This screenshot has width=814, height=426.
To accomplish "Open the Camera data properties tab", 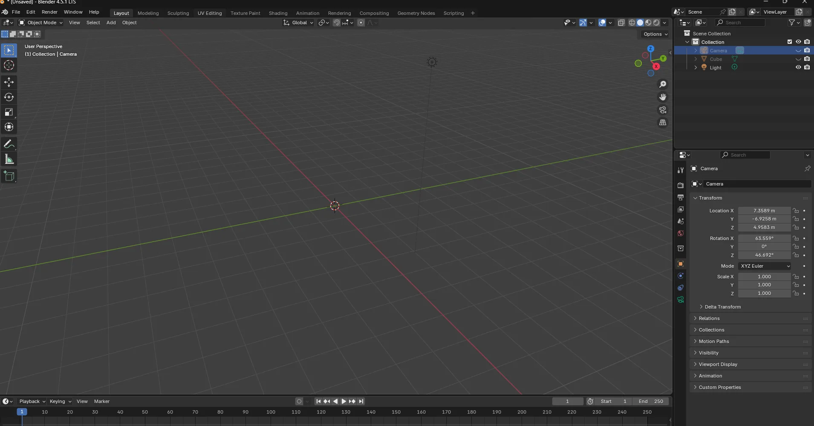I will [681, 300].
